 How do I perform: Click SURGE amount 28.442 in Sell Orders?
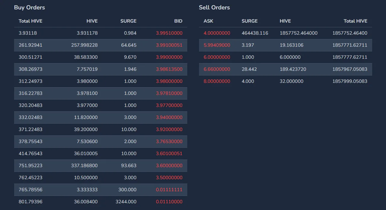pyautogui.click(x=249, y=69)
